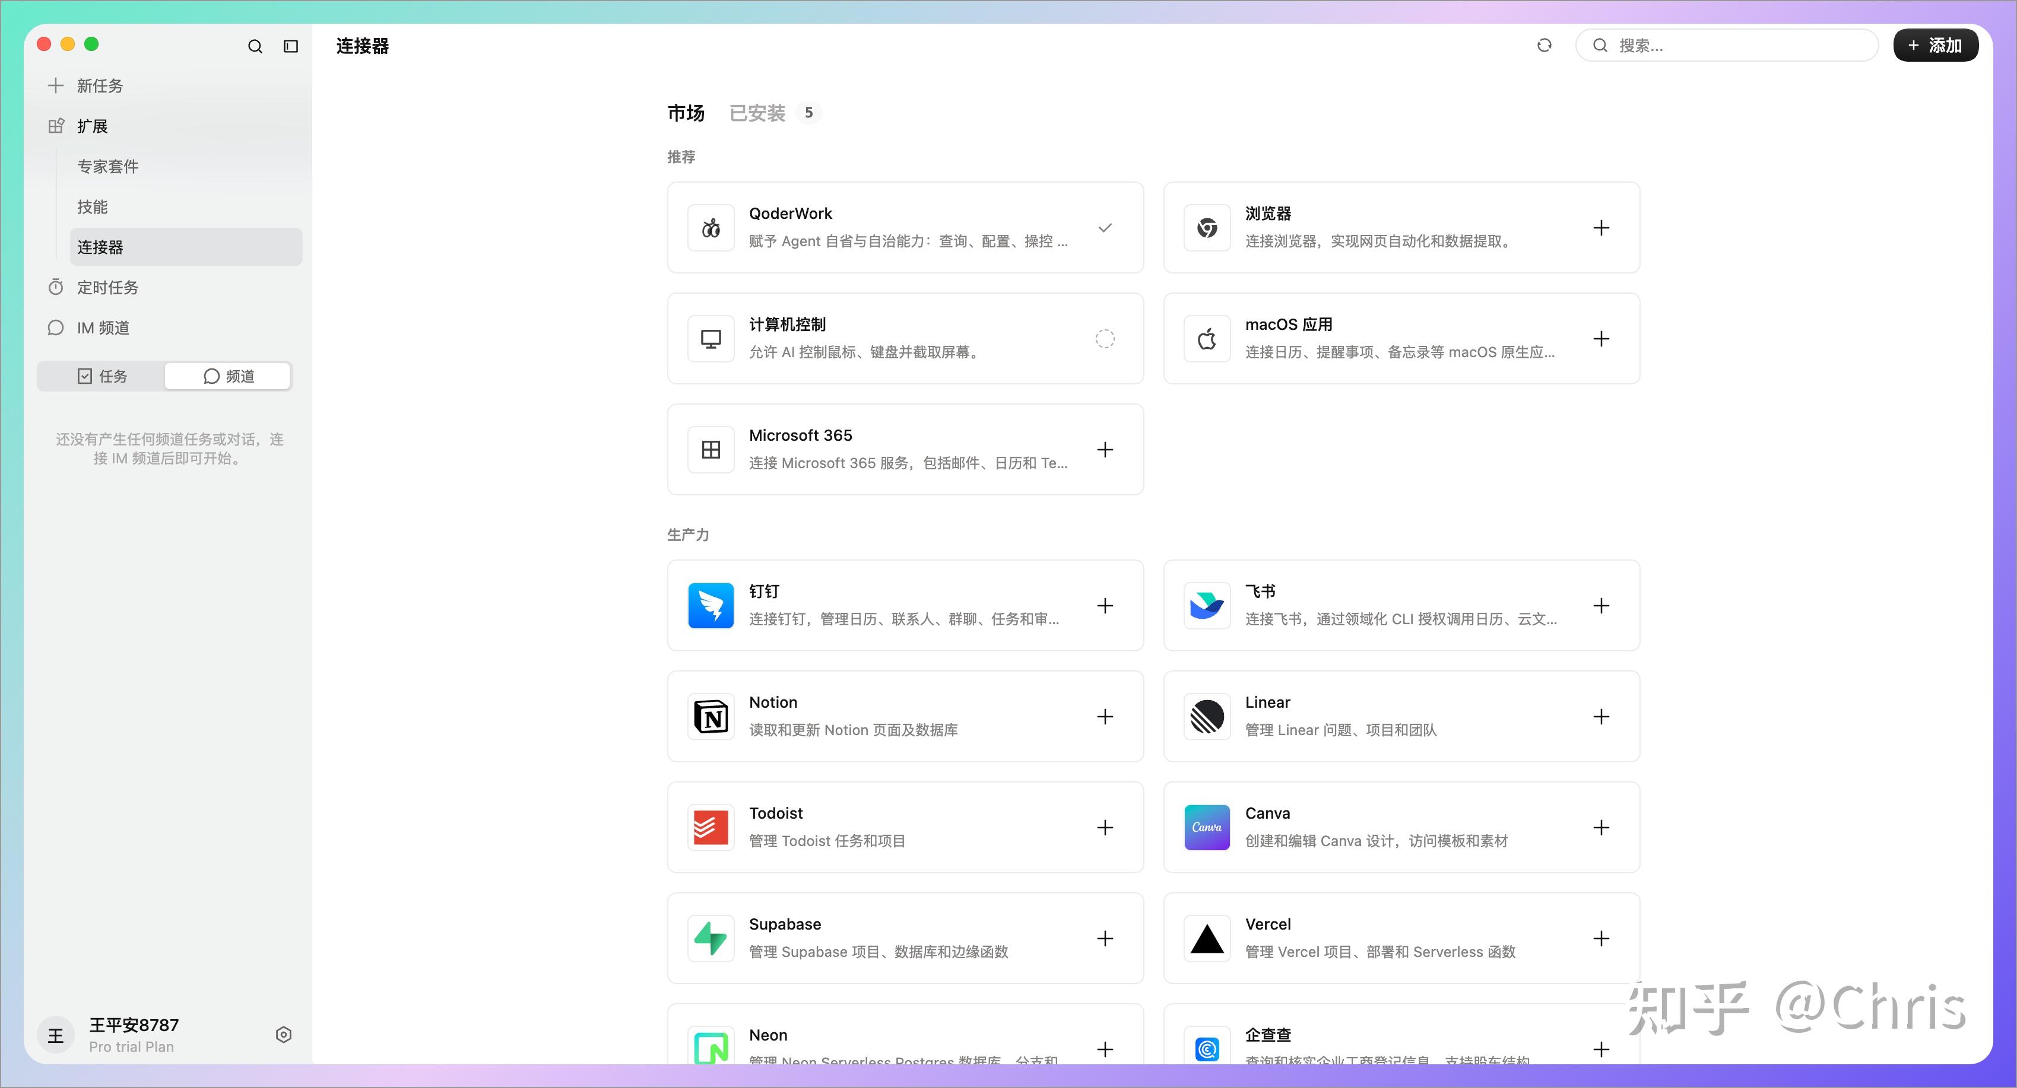
Task: Add the 钉钉 connector with plus
Action: click(x=1105, y=605)
